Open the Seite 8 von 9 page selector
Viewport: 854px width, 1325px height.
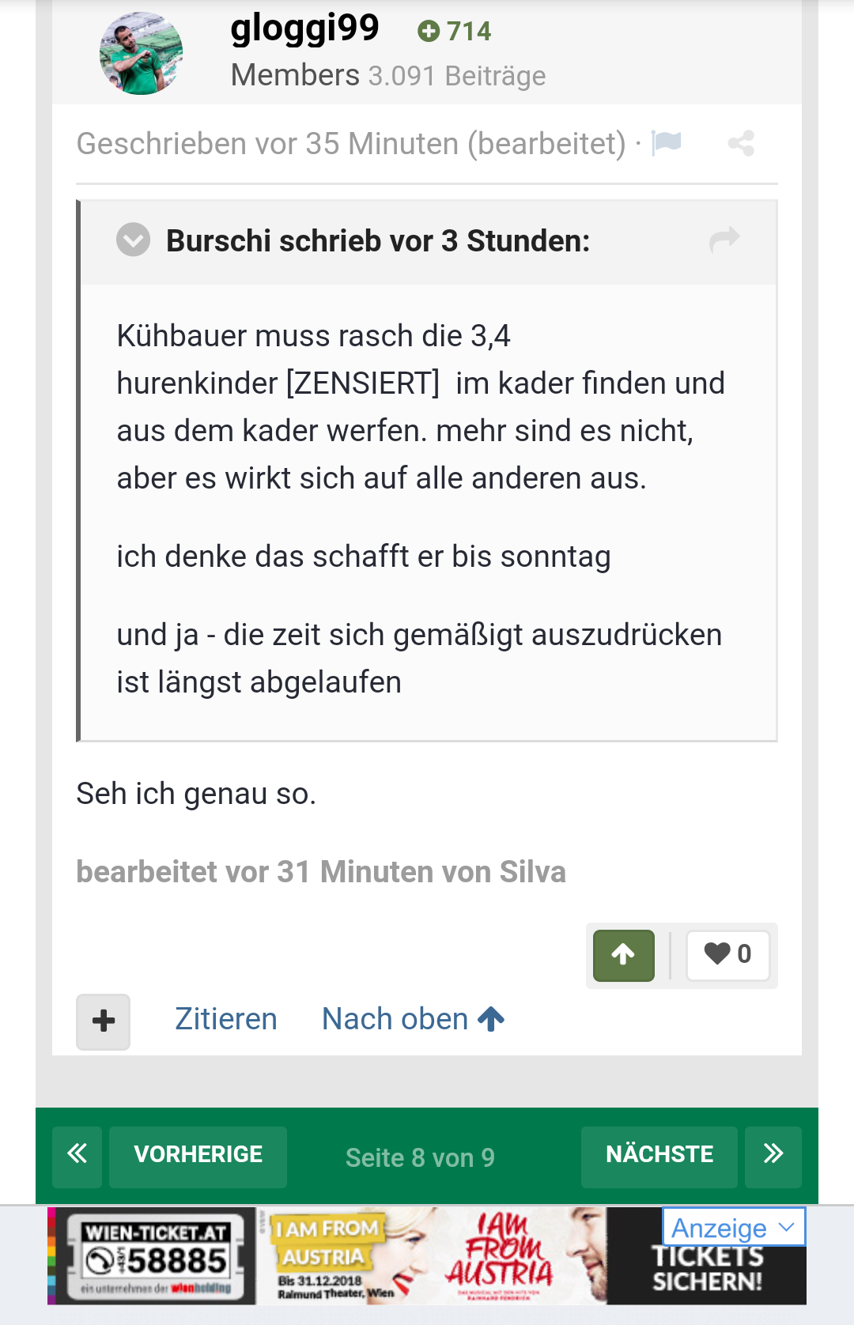[x=420, y=1157]
